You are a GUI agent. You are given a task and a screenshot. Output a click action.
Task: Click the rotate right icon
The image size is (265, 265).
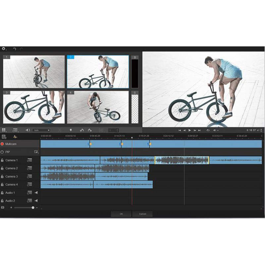[90, 130]
